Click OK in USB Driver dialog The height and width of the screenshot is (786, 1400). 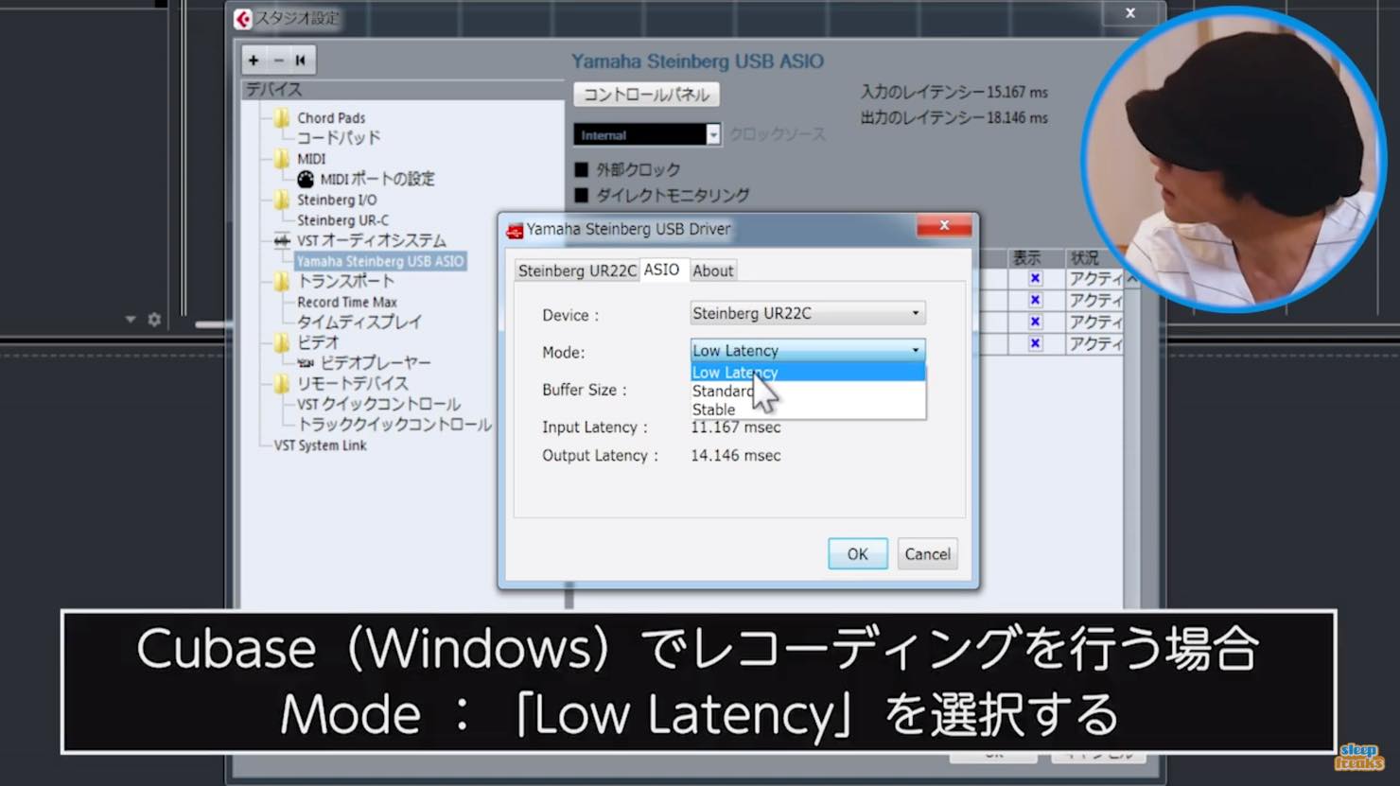858,554
